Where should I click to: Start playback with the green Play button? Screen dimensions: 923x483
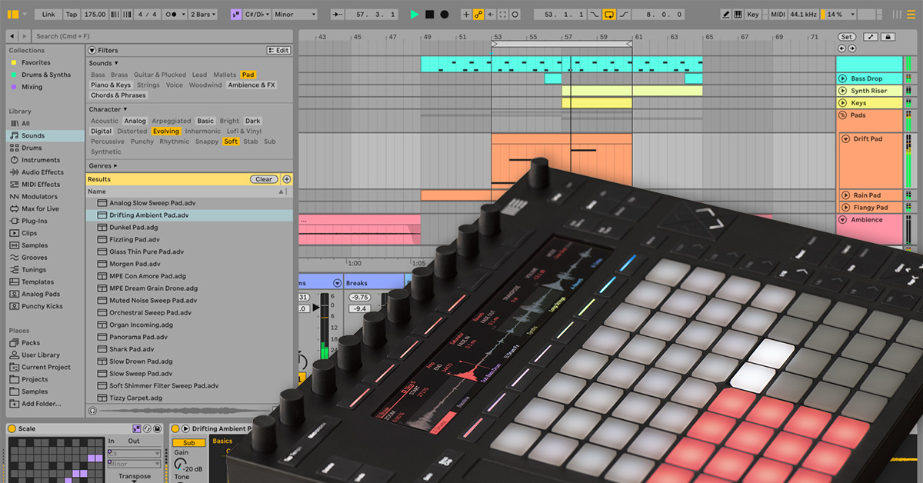click(x=415, y=14)
